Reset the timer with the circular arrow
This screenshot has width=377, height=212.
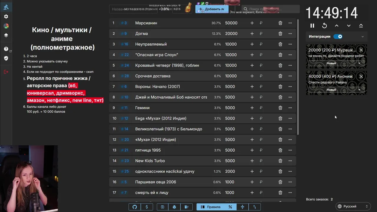click(324, 26)
